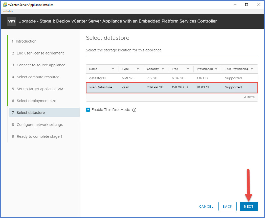Screen dimensions: 265x218
Task: Click the filter icon in Name column
Action: pyautogui.click(x=113, y=69)
